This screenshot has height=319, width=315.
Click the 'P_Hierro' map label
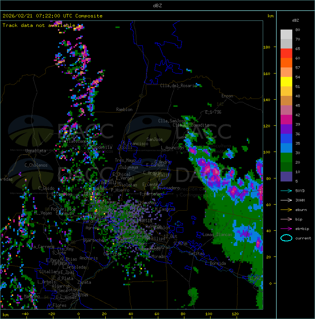[120, 190]
